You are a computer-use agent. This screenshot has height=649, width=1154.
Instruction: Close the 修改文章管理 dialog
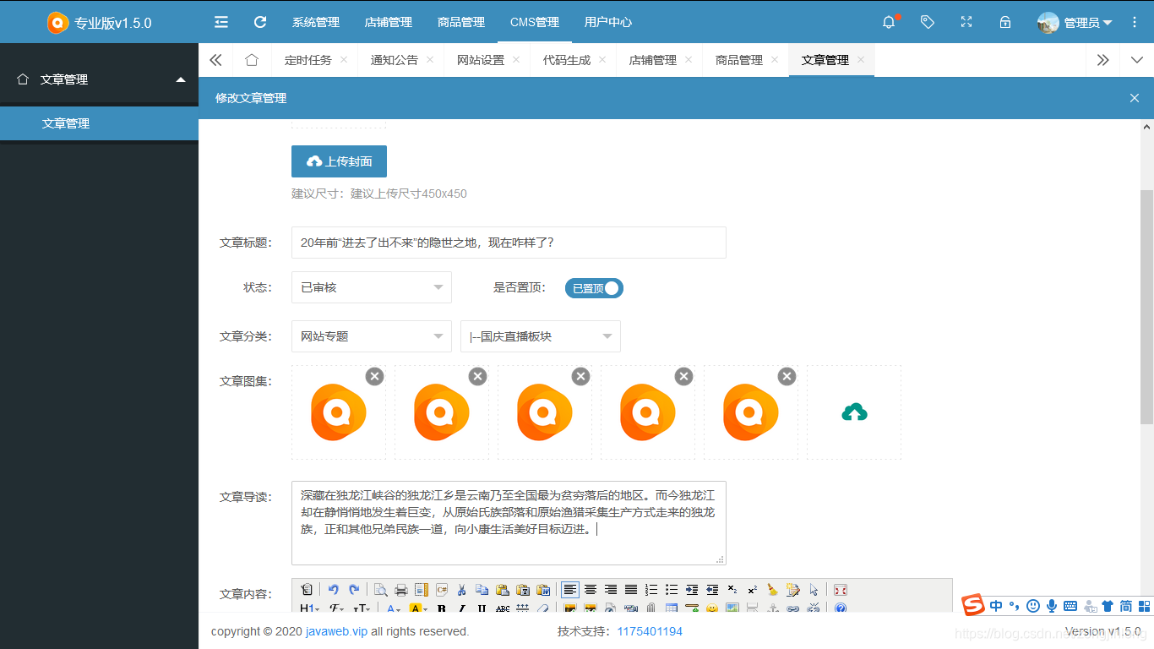pyautogui.click(x=1135, y=98)
